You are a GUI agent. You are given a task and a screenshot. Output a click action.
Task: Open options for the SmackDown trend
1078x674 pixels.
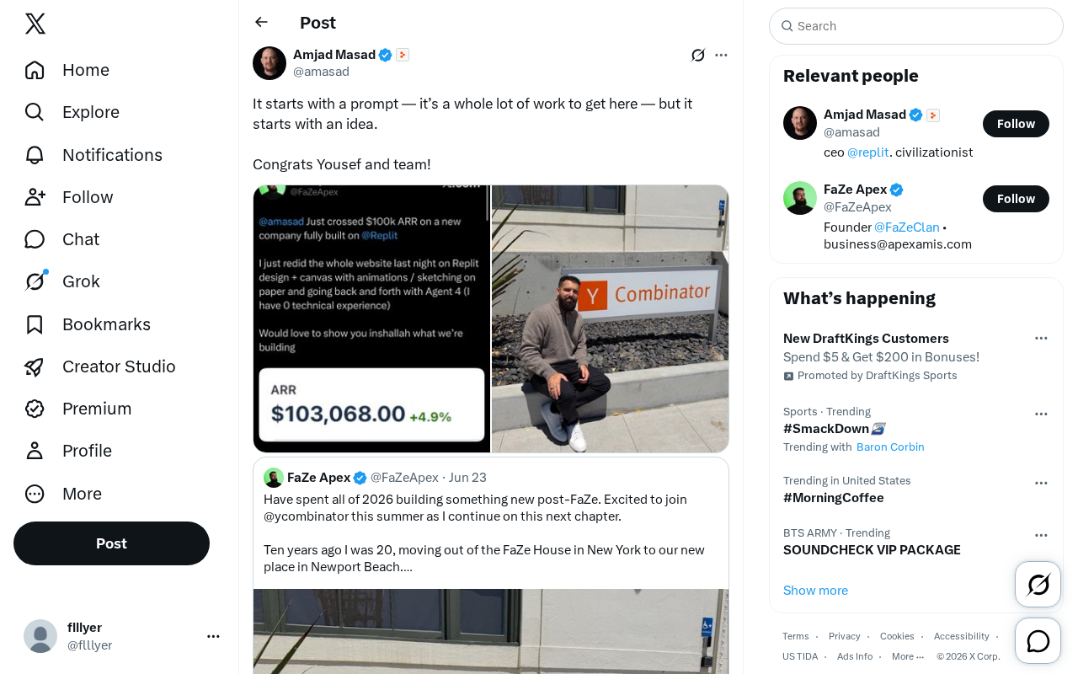click(1041, 414)
